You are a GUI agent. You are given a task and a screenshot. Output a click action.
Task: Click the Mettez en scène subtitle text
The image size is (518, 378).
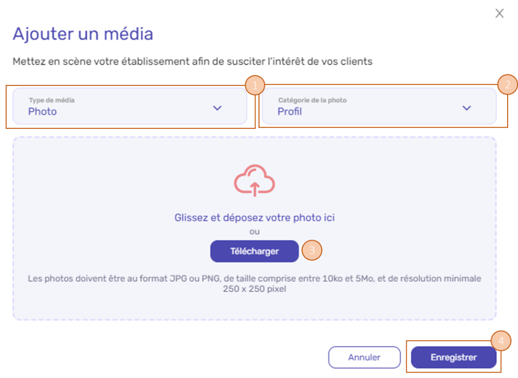(193, 61)
